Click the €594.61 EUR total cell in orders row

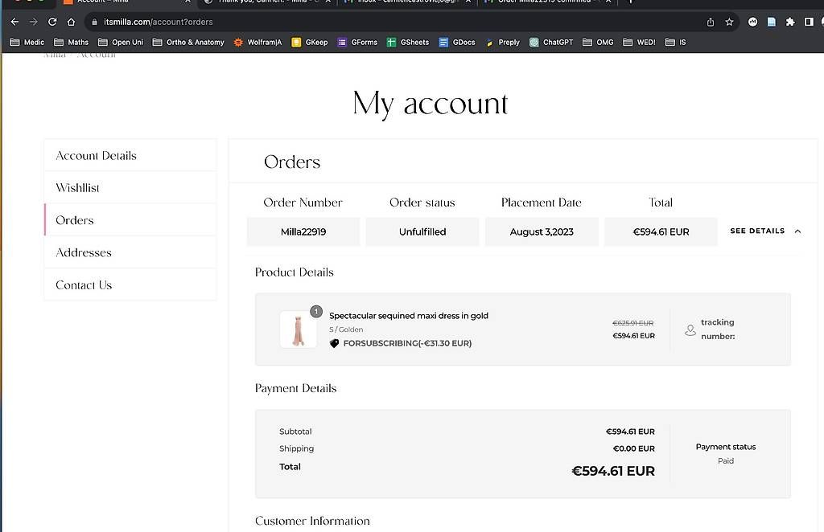click(x=661, y=231)
